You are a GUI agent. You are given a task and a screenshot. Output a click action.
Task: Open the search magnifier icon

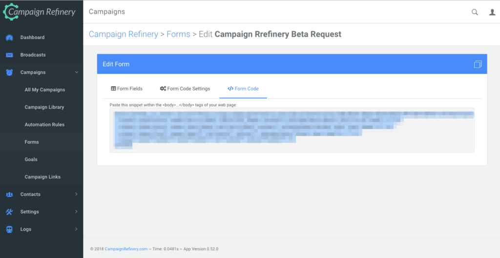click(x=475, y=12)
